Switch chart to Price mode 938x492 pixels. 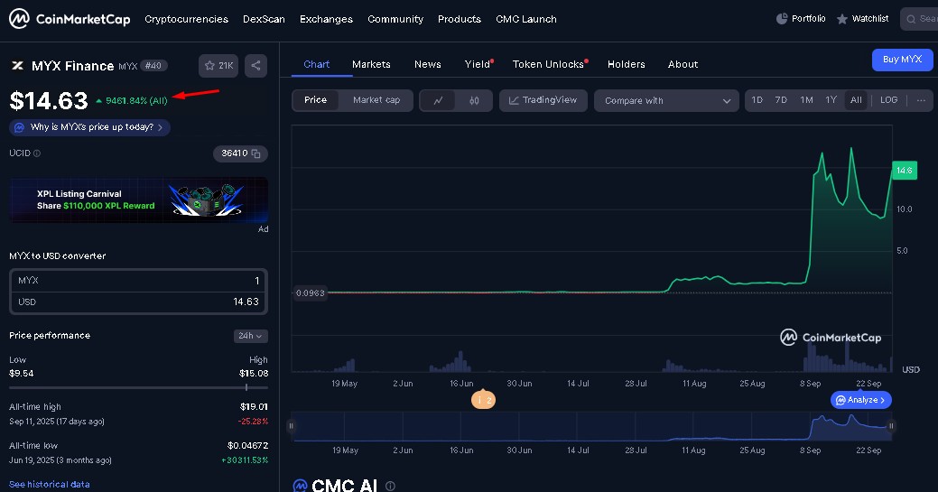[x=315, y=100]
